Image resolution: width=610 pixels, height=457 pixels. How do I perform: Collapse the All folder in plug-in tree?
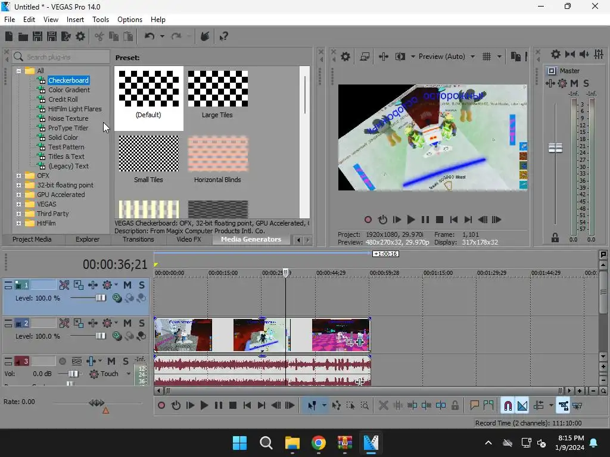pos(18,71)
